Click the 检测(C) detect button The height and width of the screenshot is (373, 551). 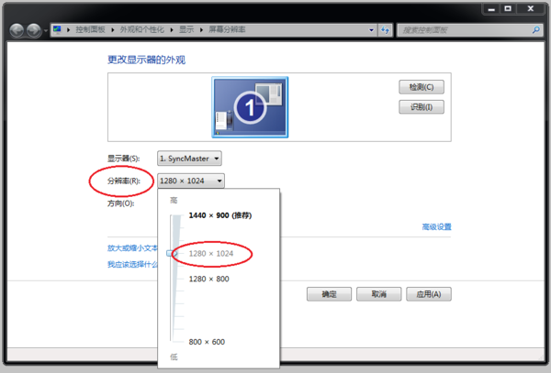pos(422,87)
